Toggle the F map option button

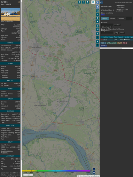(98, 45)
